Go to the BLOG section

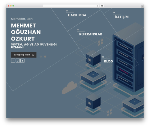click(109, 61)
